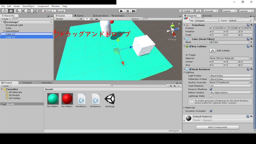Open the Cast Shadows dropdown
Screen dimensions: 256x144
tap(231, 86)
